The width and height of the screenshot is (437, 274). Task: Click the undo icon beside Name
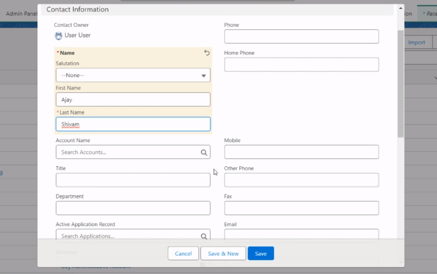pos(206,53)
